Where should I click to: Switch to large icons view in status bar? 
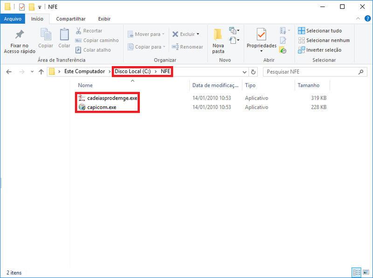tap(365, 272)
